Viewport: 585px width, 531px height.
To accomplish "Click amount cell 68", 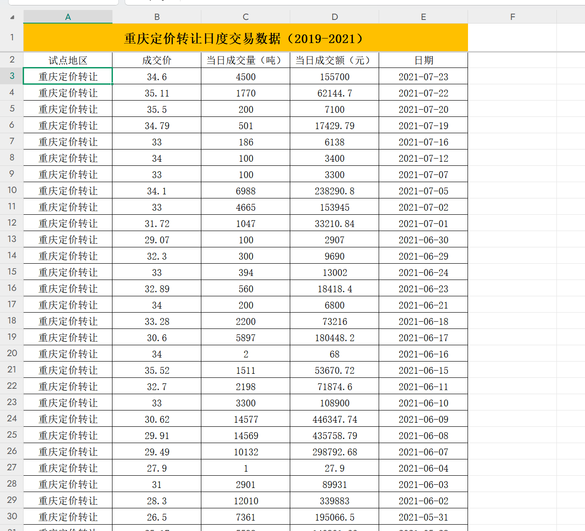I will pos(335,354).
